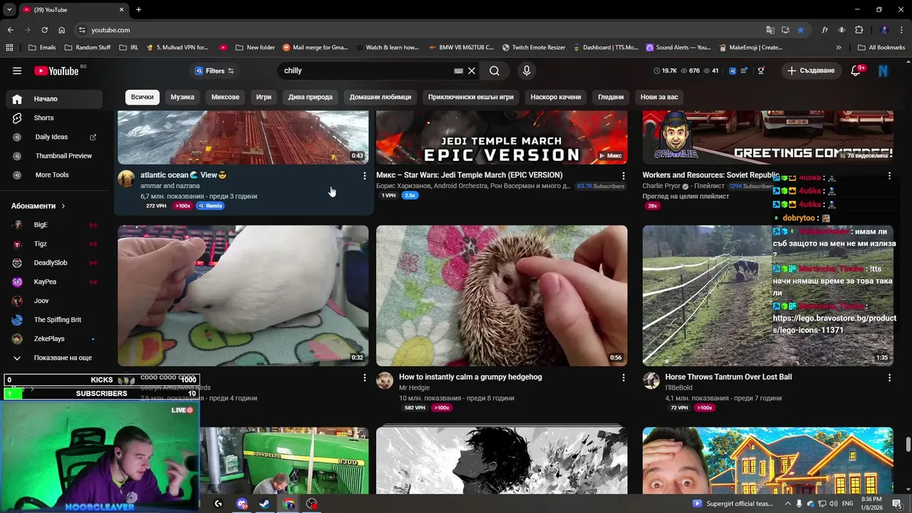Click the trophy icon in YouTube header

[761, 71]
